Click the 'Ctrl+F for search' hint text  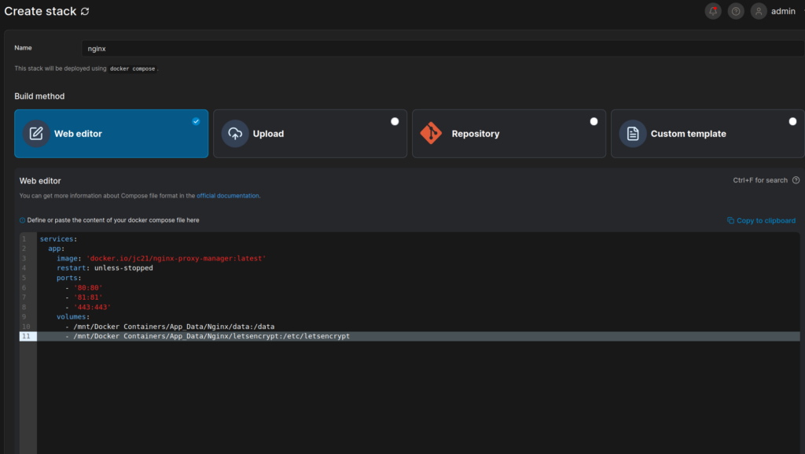760,180
